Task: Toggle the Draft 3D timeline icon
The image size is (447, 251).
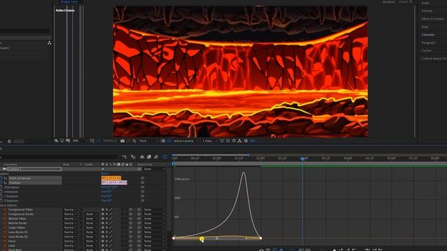Action: click(x=133, y=157)
